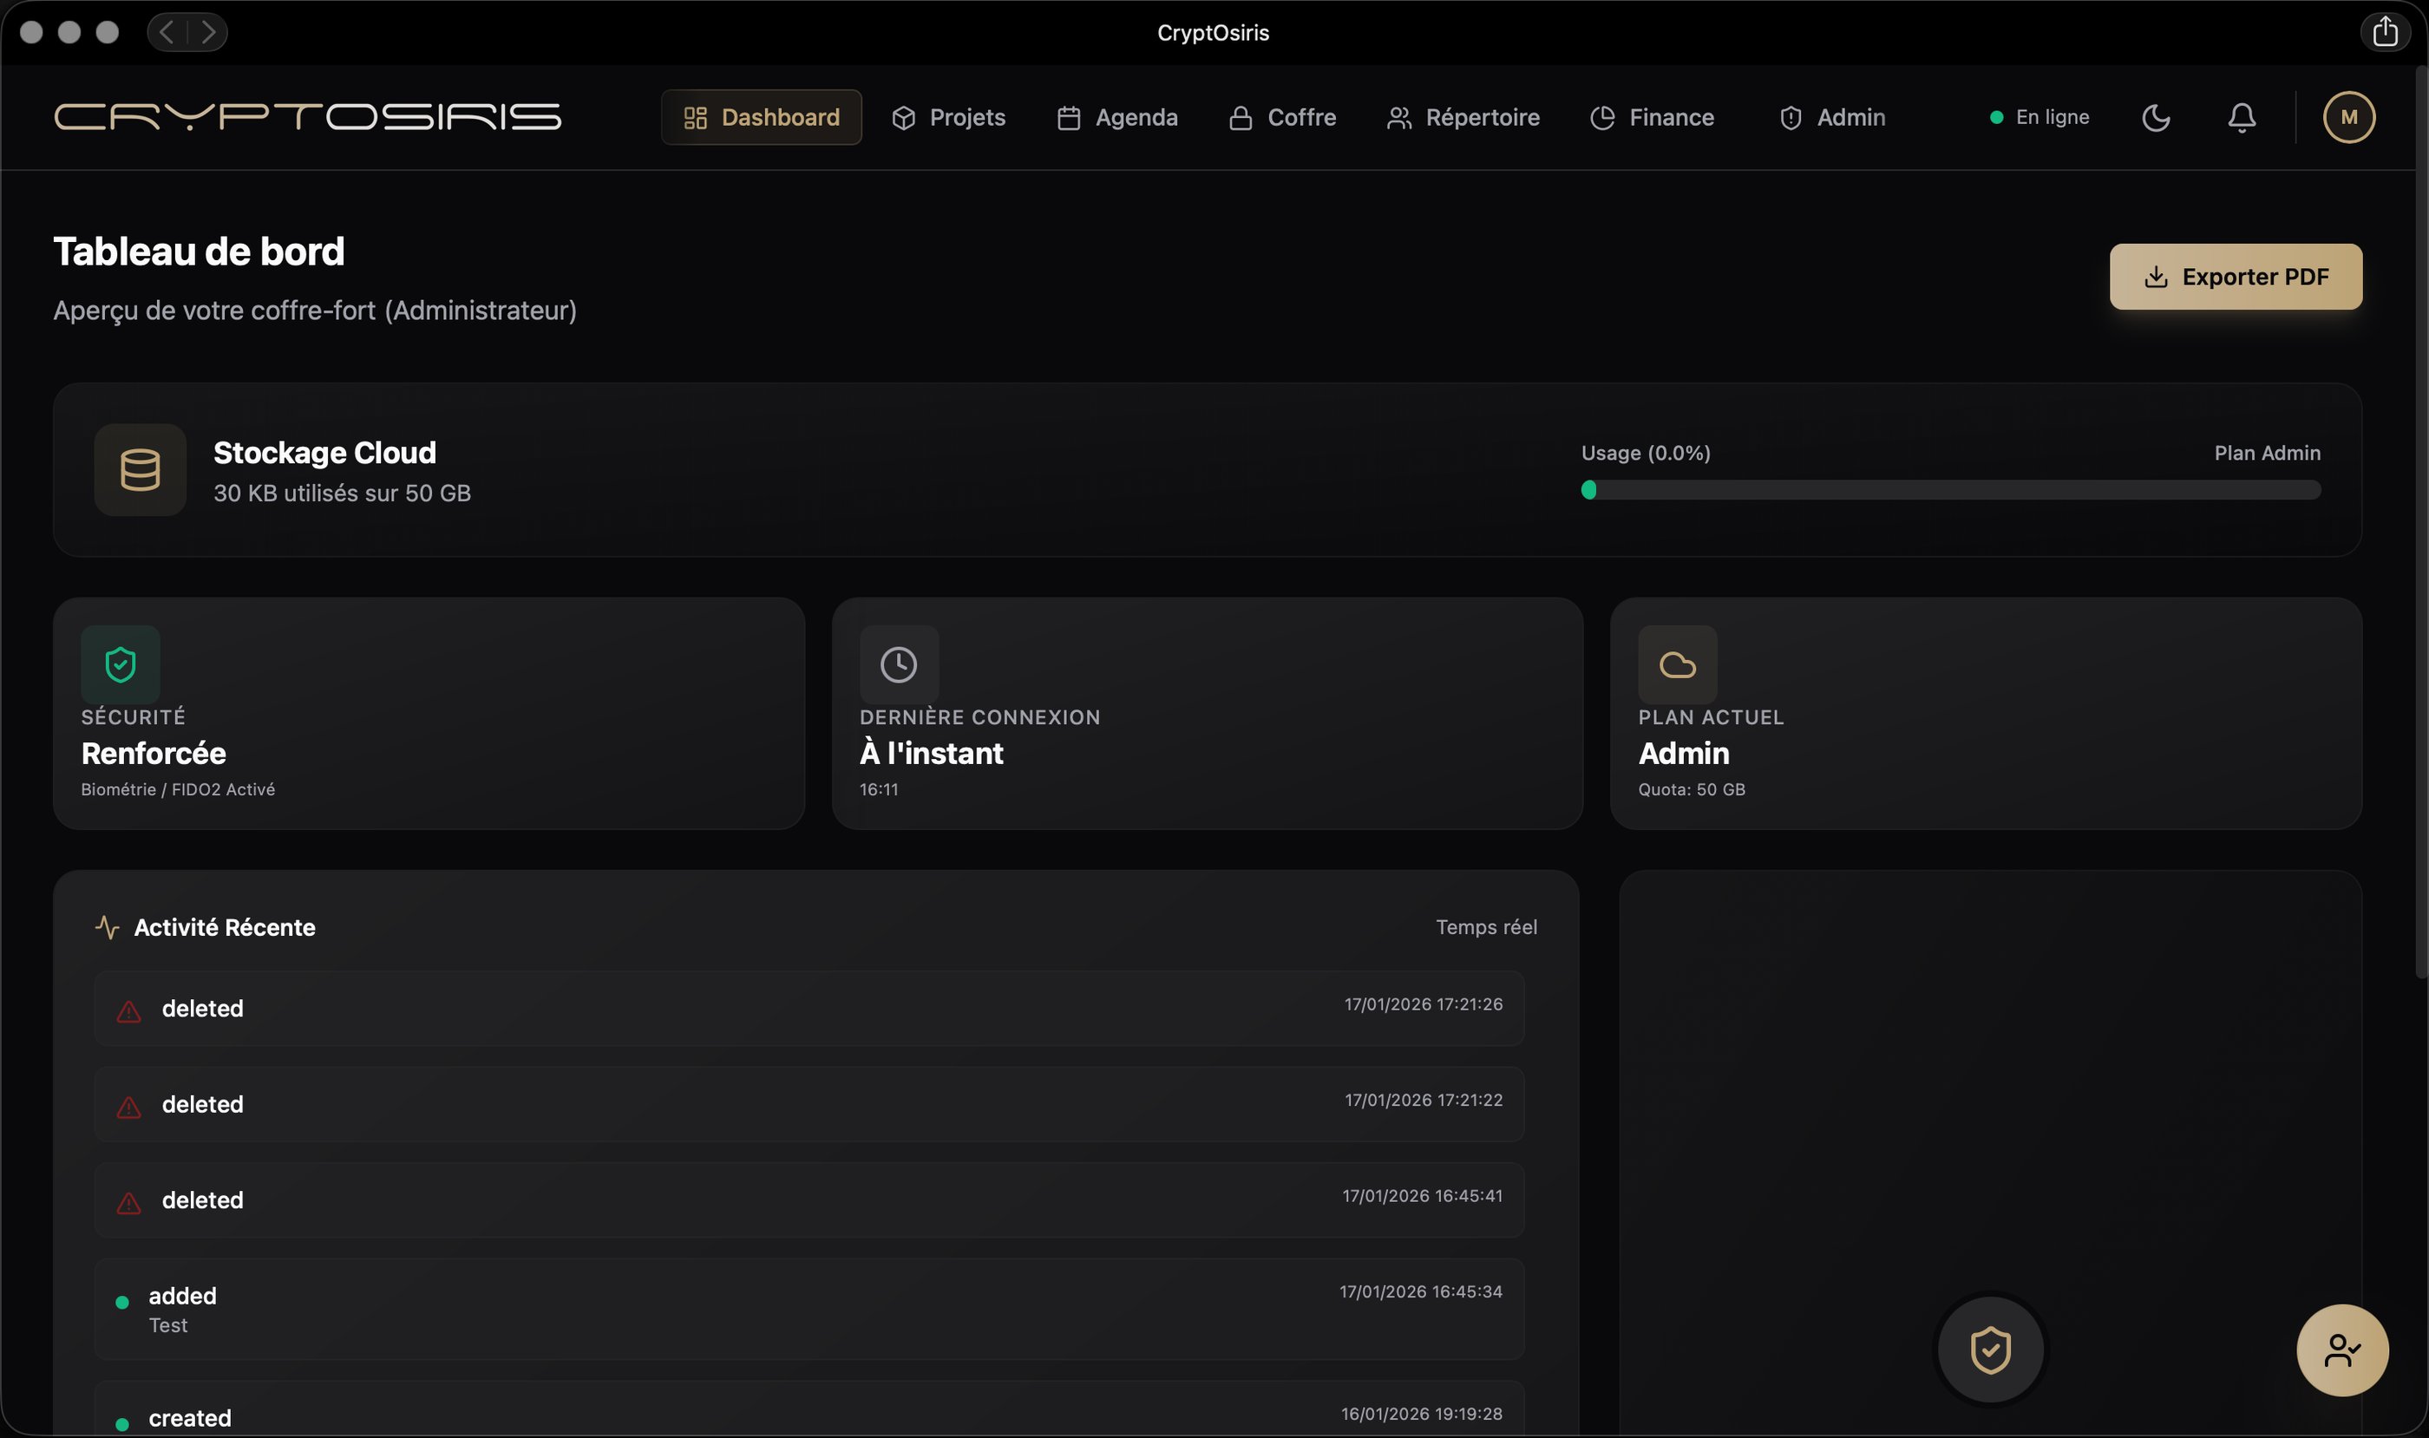Viewport: 2429px width, 1438px height.
Task: Open the user avatar menu labeled M
Action: [x=2348, y=117]
